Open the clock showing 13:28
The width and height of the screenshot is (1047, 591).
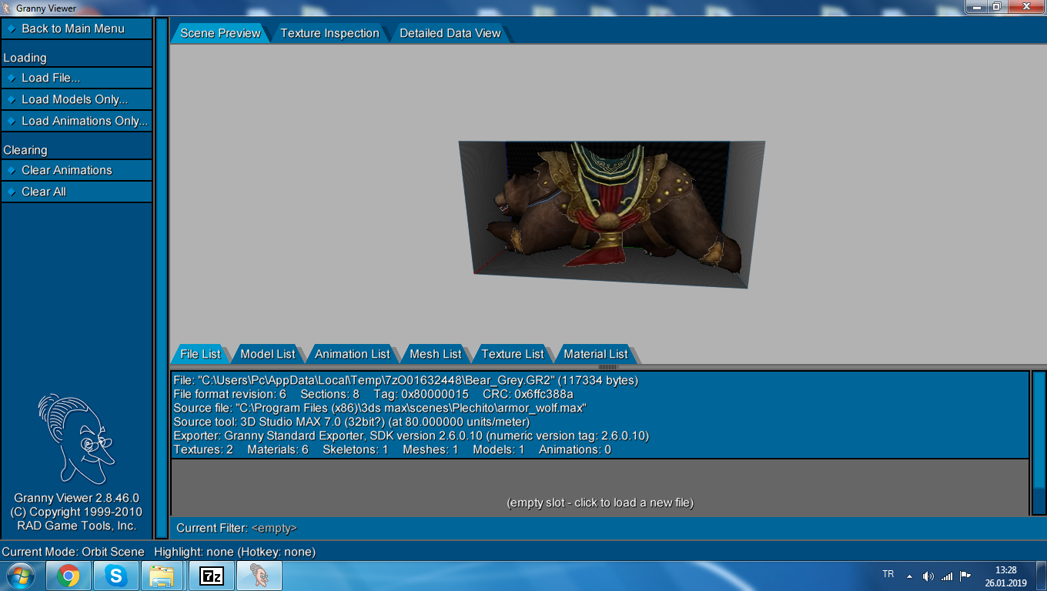point(1005,576)
